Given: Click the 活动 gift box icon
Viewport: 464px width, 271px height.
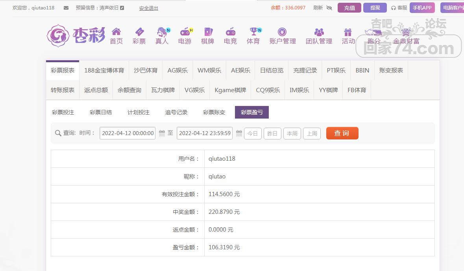Looking at the screenshot, I should click(x=348, y=32).
